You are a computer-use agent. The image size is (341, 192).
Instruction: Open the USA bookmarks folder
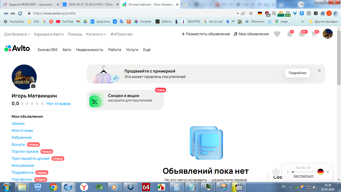(33, 21)
